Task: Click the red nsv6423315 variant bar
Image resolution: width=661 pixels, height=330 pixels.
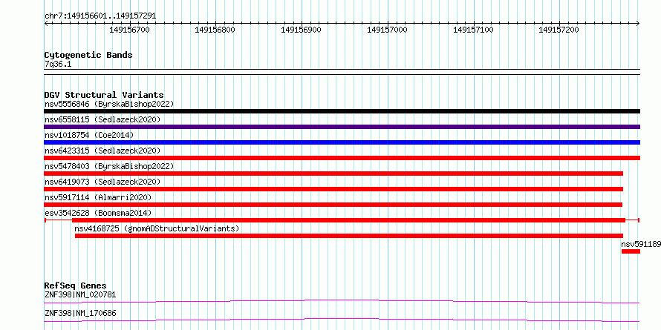Action: (x=342, y=158)
